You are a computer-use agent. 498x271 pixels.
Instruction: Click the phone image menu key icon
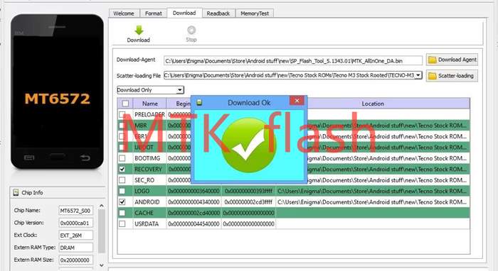click(29, 157)
